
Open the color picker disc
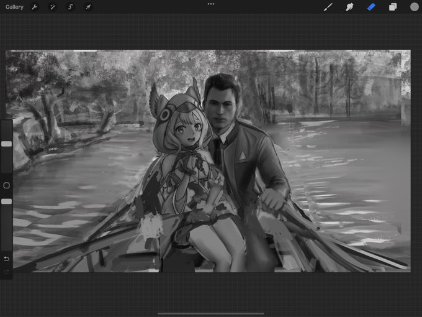click(x=414, y=7)
